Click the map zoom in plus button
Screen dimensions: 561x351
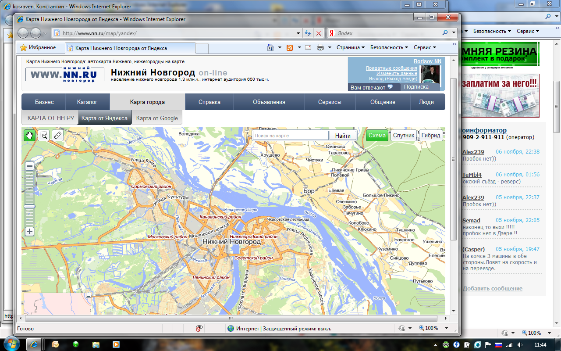tap(29, 232)
